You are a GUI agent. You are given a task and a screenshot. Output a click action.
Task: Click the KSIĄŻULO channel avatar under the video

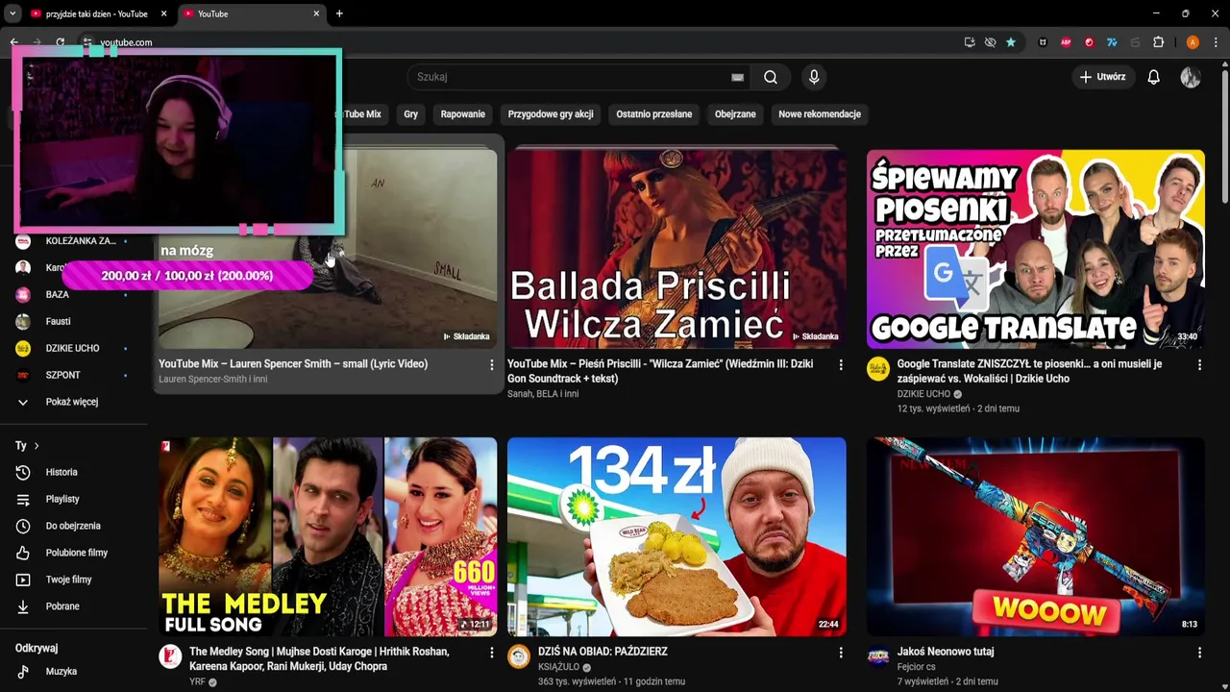[519, 657]
